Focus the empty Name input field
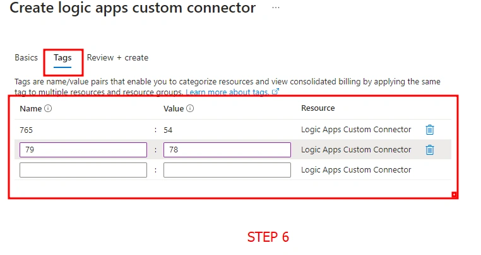This screenshot has width=481, height=255. pyautogui.click(x=83, y=170)
